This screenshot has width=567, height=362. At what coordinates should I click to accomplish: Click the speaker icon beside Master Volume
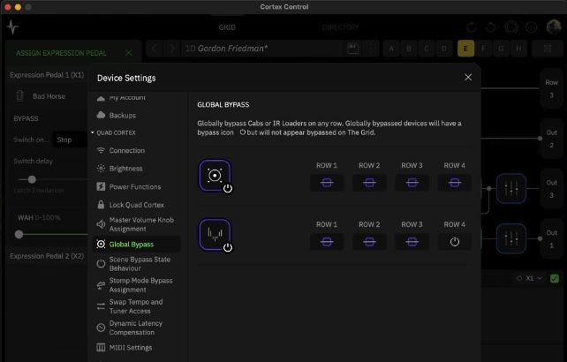pos(101,224)
